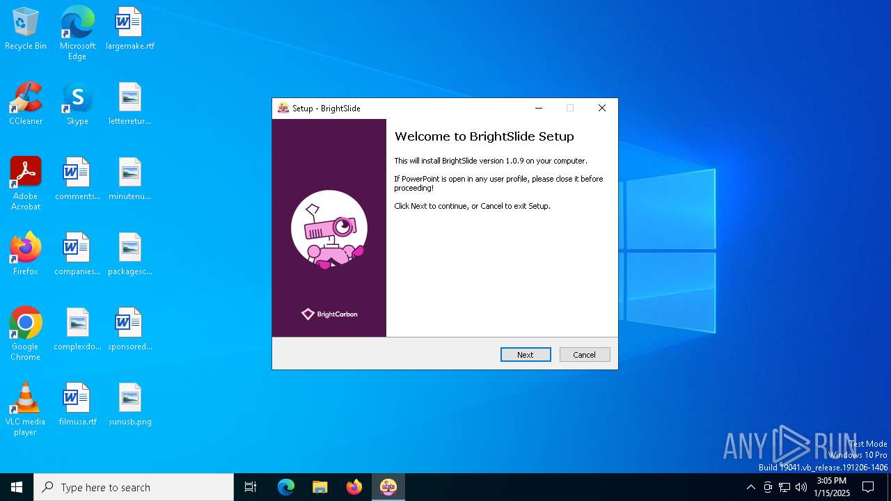Click Next in BrightSlide Setup
Viewport: 891px width, 501px height.
pyautogui.click(x=526, y=355)
